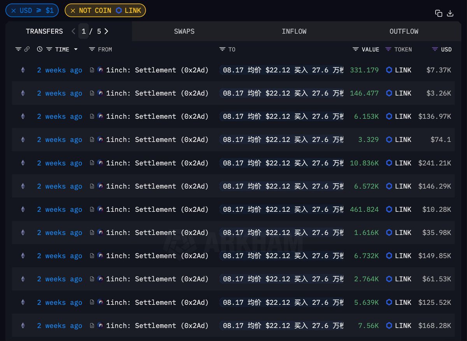Screen dimensions: 467x341
Task: Open the USD column filter
Action: (x=435, y=49)
